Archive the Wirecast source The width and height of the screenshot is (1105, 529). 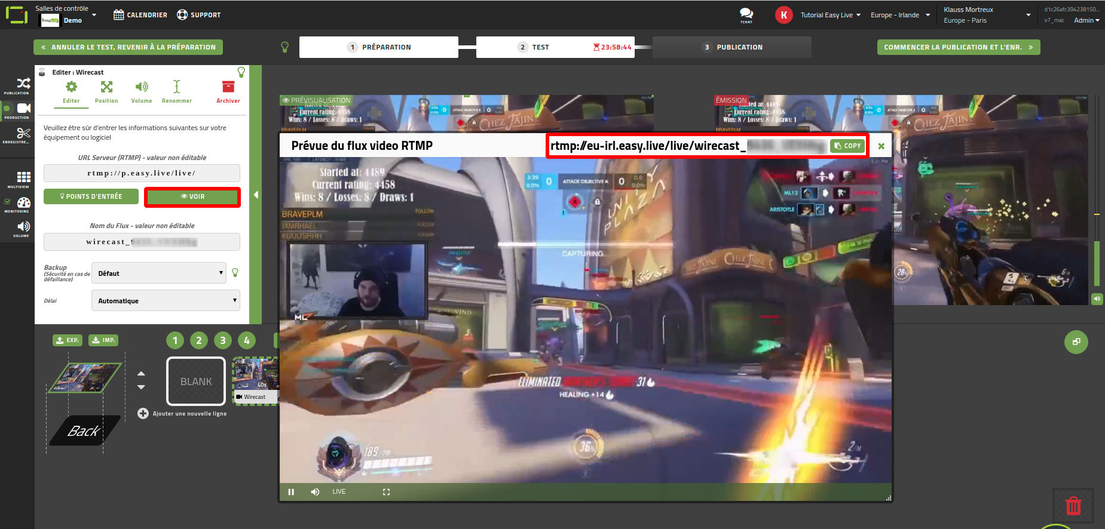coord(228,92)
